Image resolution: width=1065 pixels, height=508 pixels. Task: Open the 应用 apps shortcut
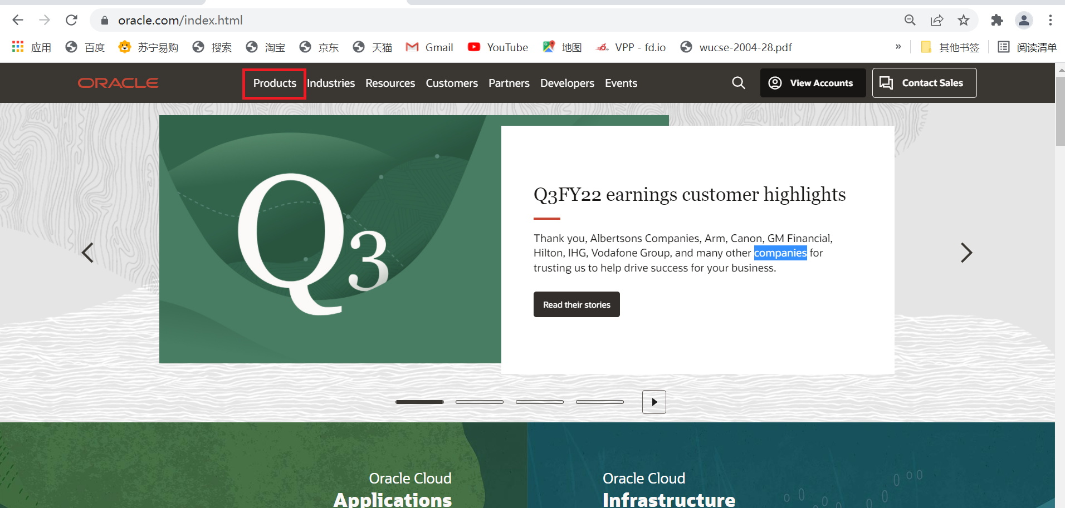click(x=32, y=47)
